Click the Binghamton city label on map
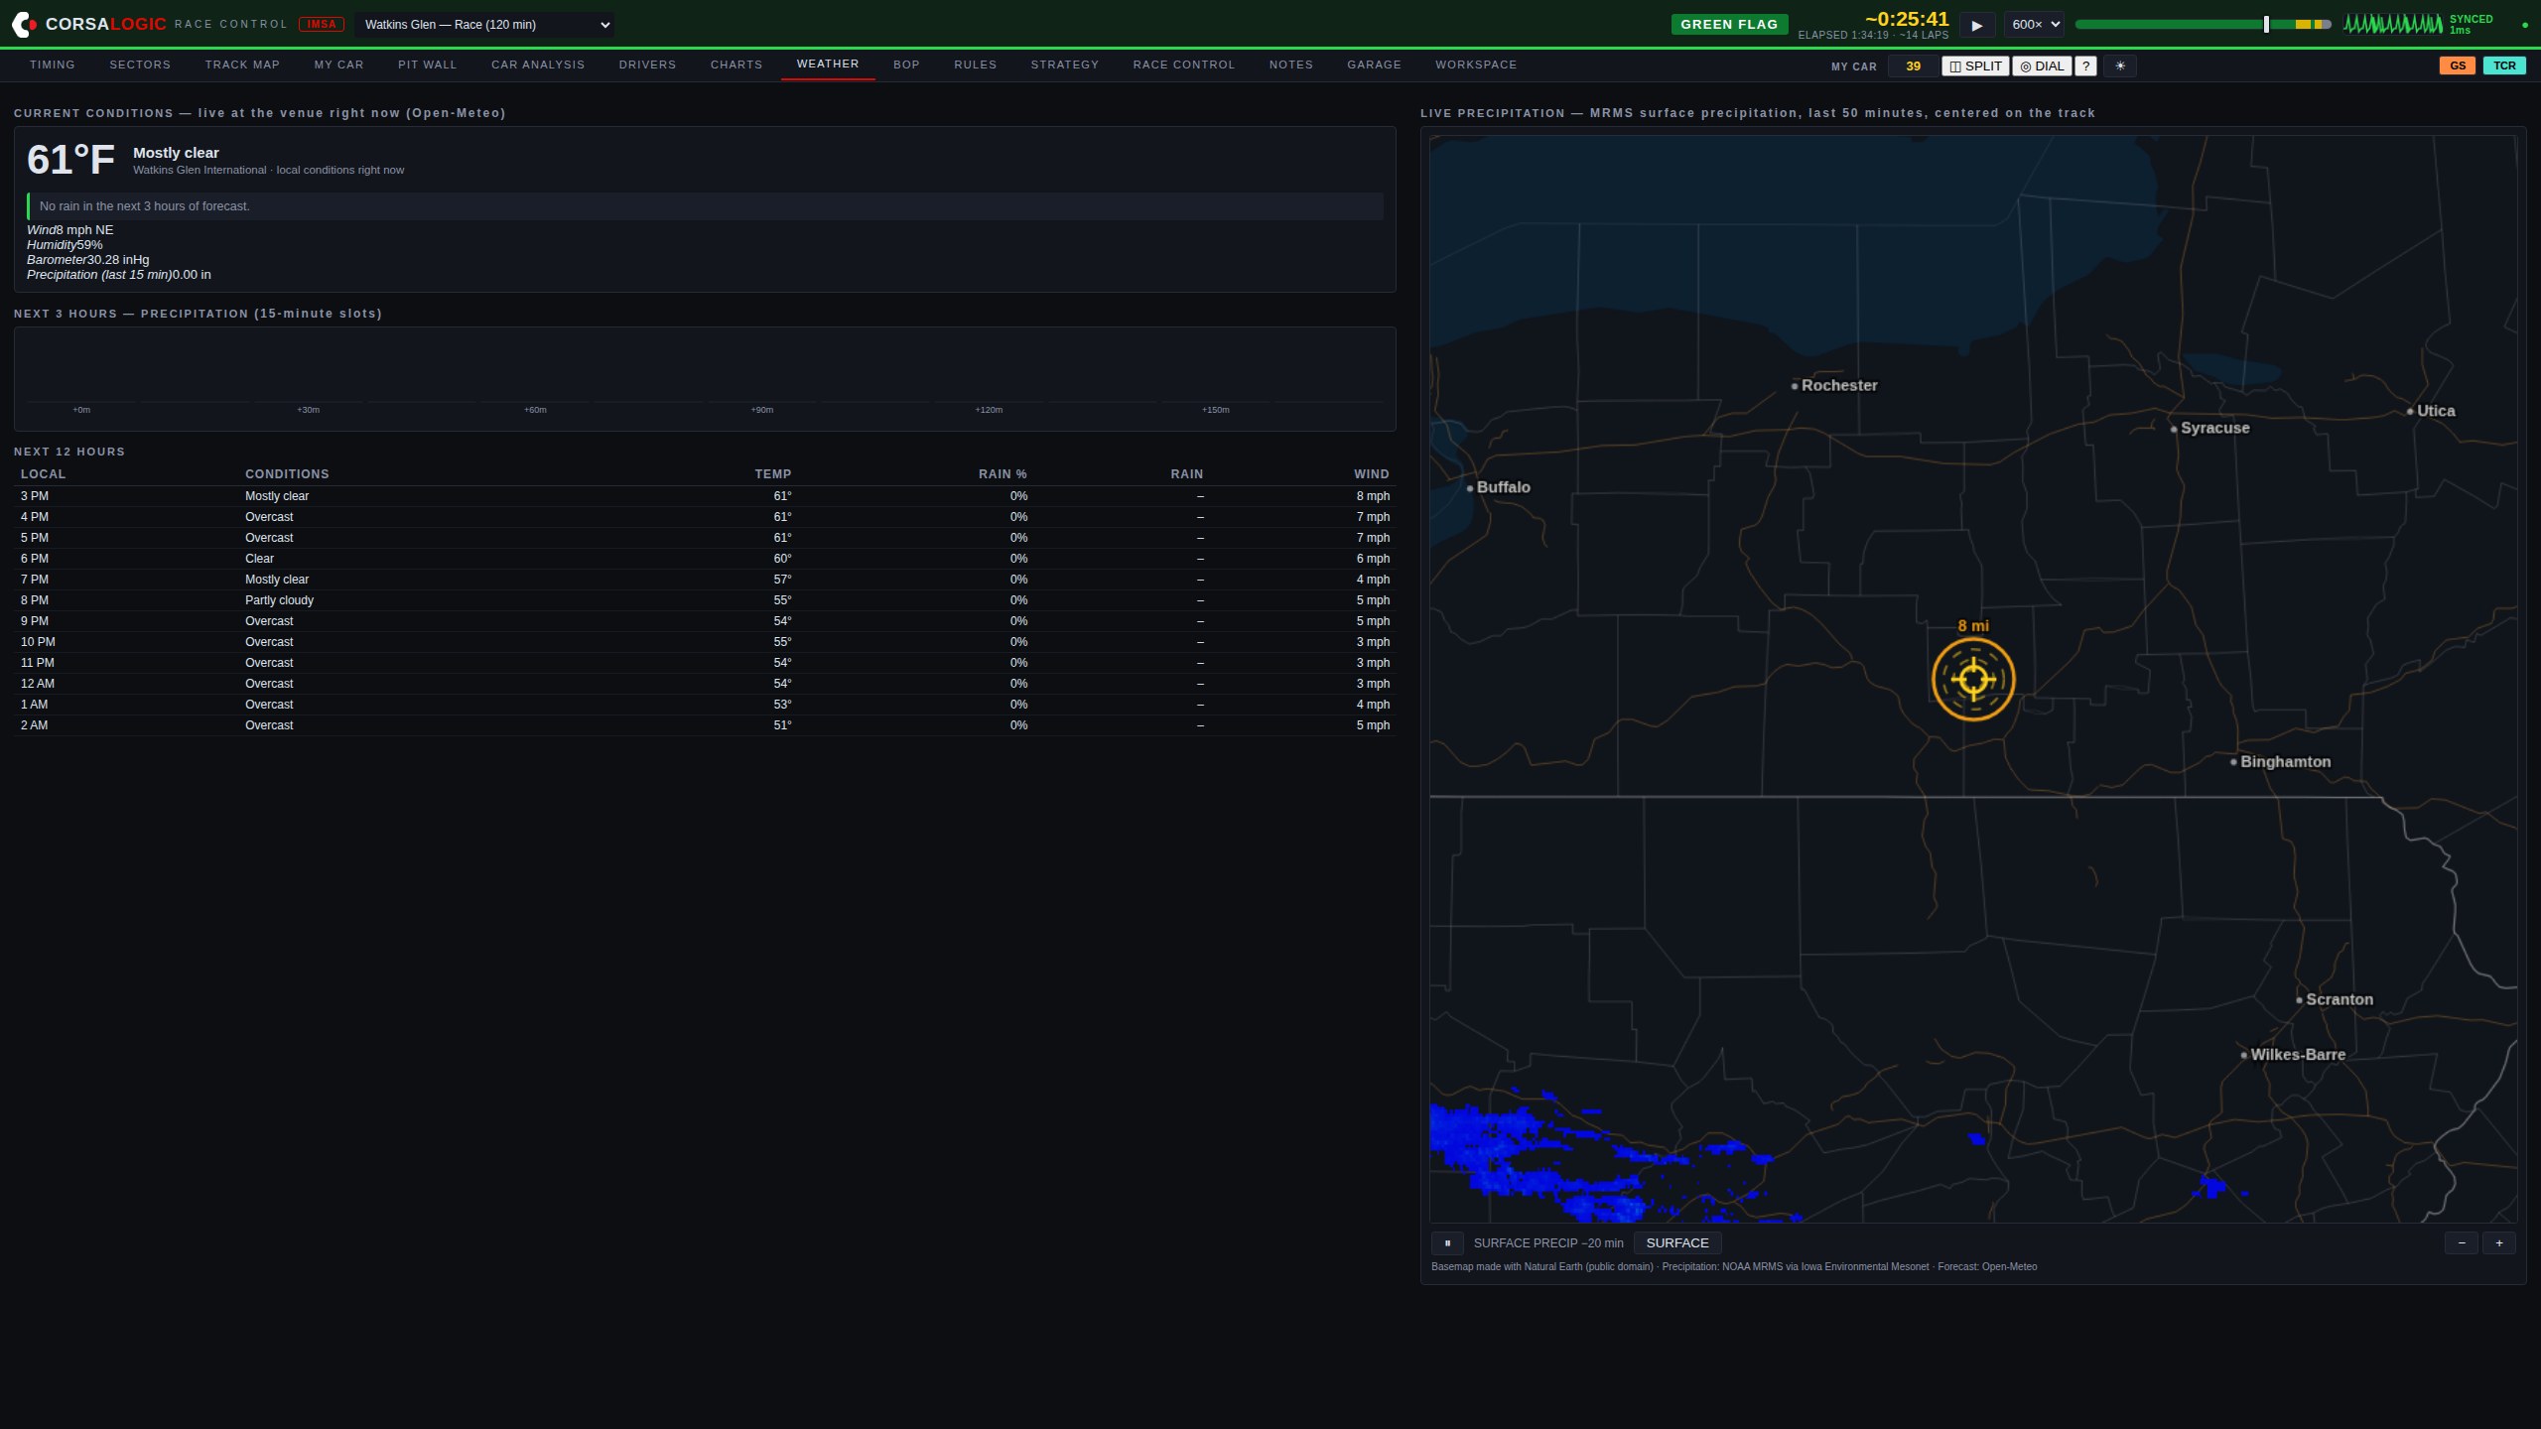Viewport: 2541px width, 1429px height. point(2285,762)
